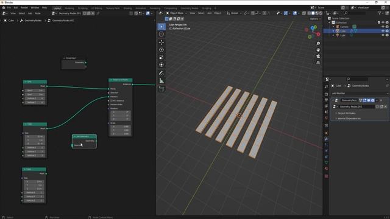Open Global transform orientation dropdown
The image size is (390, 219).
tap(234, 13)
